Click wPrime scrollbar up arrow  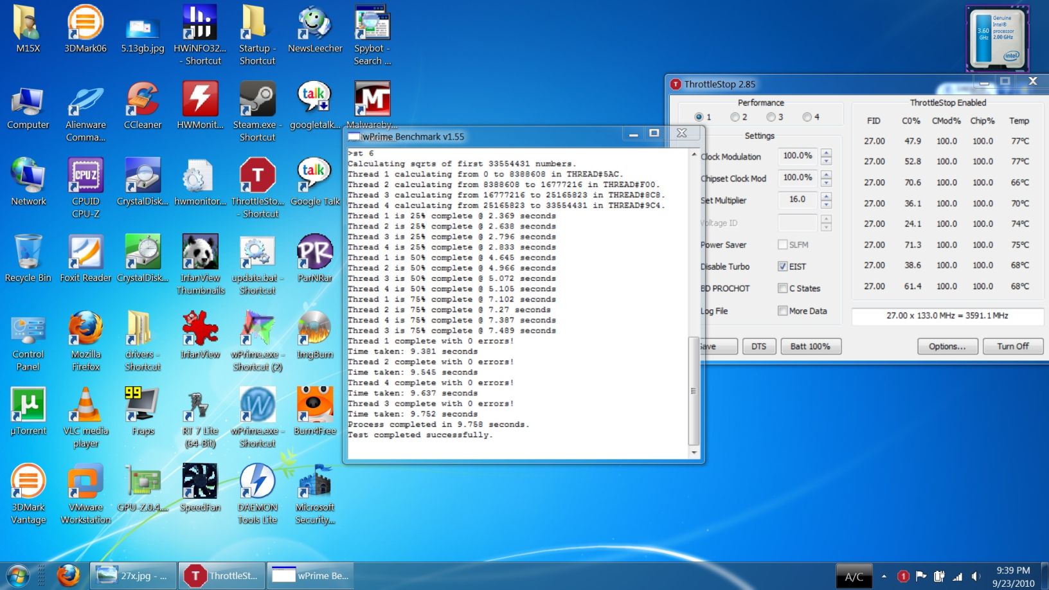tap(694, 155)
